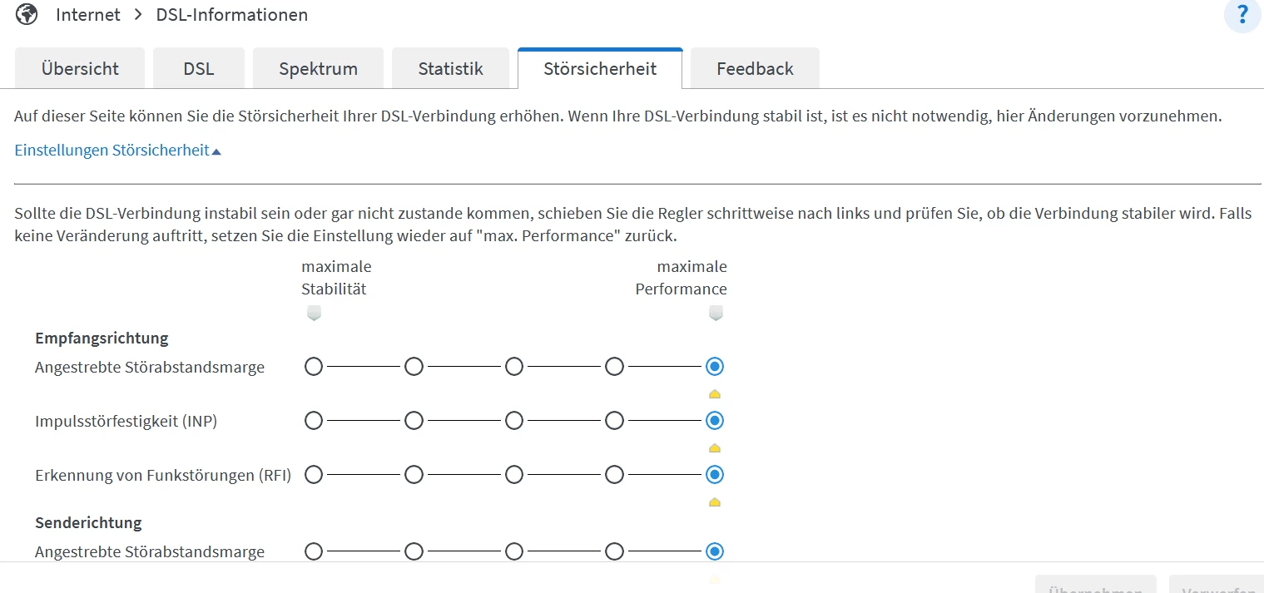
Task: Set Impulsstörfestigkeit (INP) to maximum stability
Action: 314,421
